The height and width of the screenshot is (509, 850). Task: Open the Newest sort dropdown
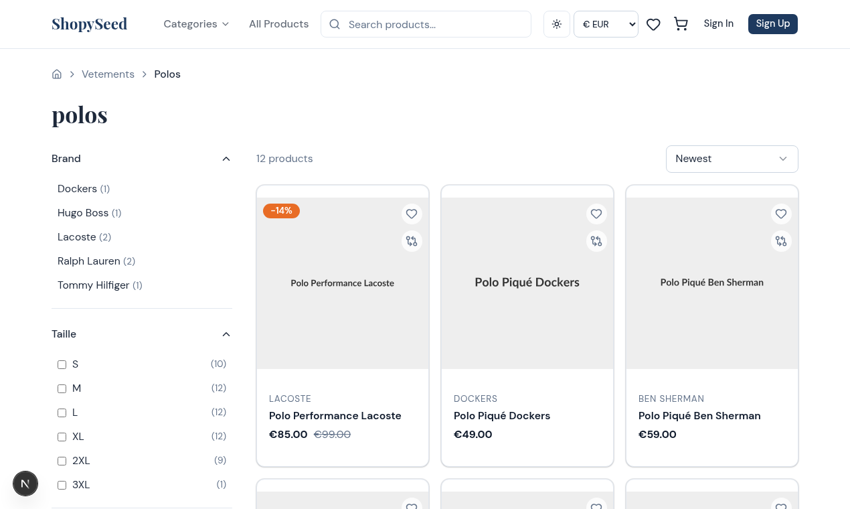(x=732, y=159)
